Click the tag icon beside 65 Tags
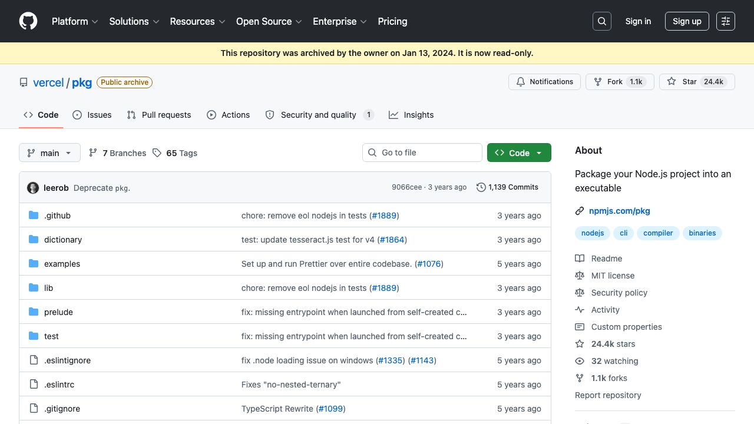754x424 pixels. [x=157, y=153]
